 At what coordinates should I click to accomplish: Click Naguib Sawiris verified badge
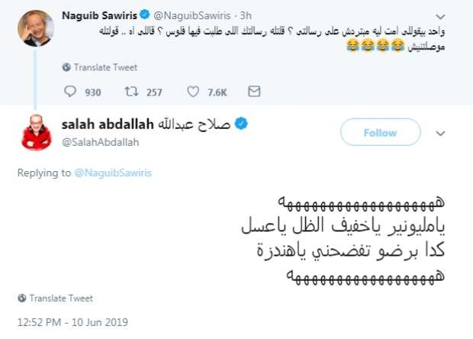tap(143, 13)
